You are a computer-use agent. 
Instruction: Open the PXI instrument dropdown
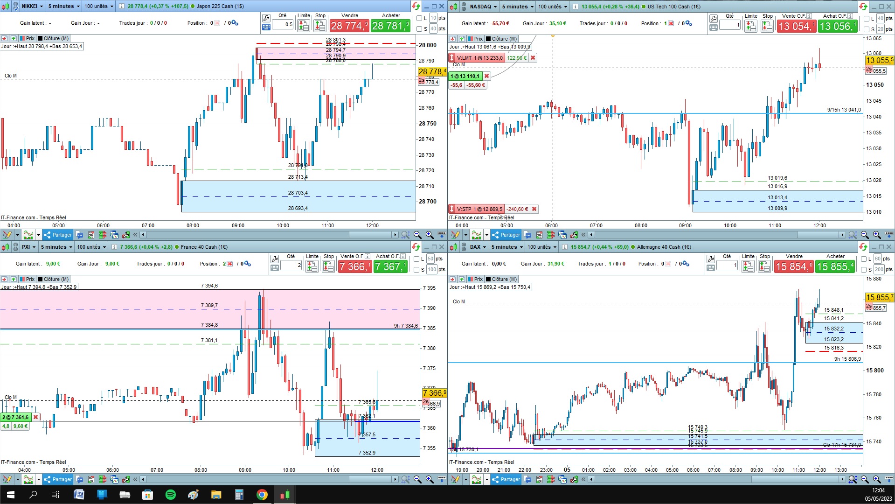28,247
